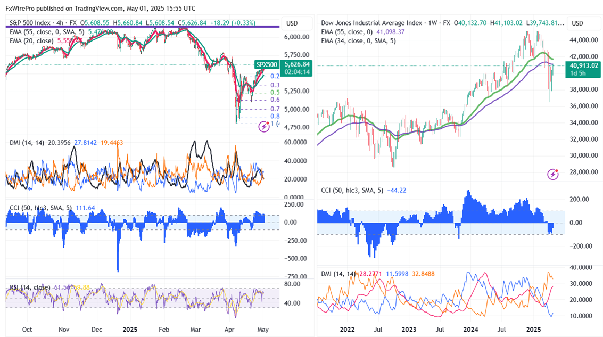Click the Apr time axis label
Screen dimensions: 603x337
[x=229, y=330]
